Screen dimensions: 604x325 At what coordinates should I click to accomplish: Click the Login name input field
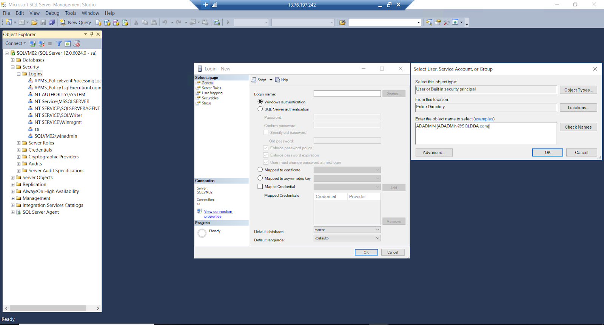coord(347,94)
